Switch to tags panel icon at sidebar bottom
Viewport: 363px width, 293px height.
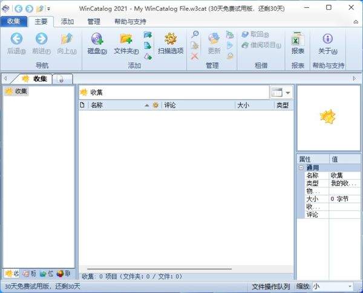click(x=29, y=274)
